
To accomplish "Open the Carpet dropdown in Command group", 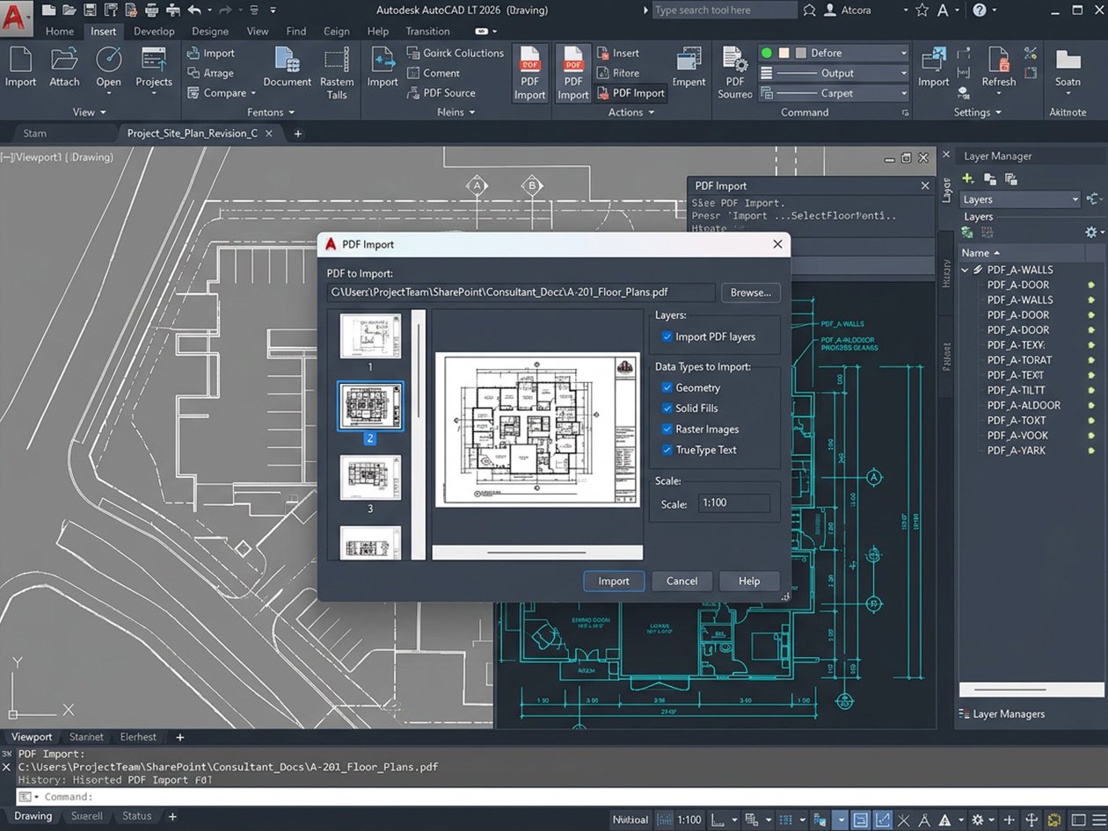I will [x=834, y=93].
